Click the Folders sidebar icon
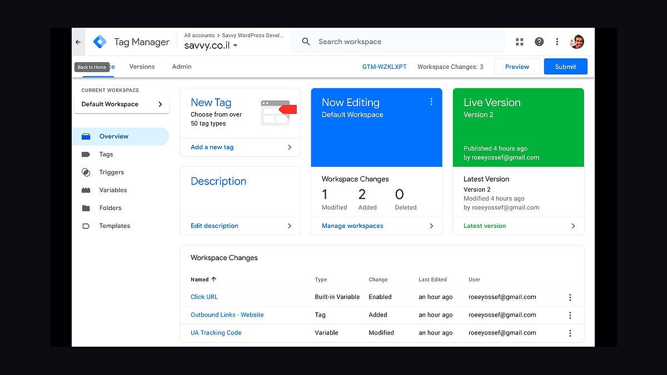Image resolution: width=667 pixels, height=375 pixels. (x=86, y=208)
